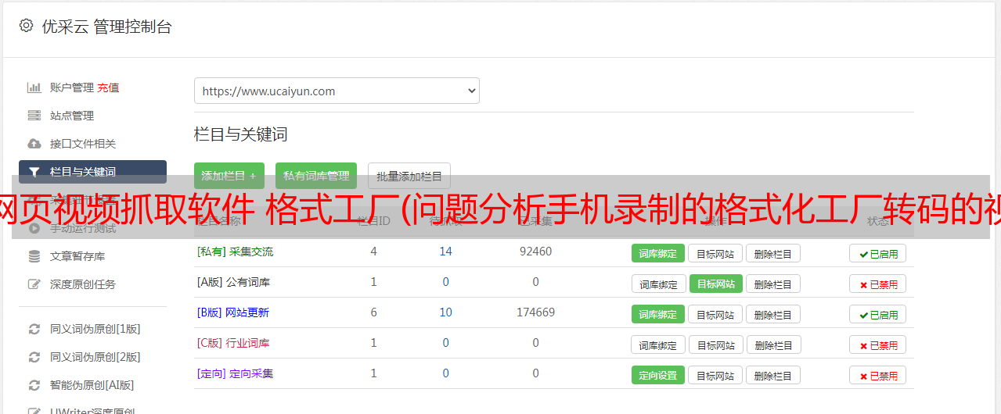Click the 优采云 管理控制台 title
This screenshot has width=1001, height=414.
(106, 27)
